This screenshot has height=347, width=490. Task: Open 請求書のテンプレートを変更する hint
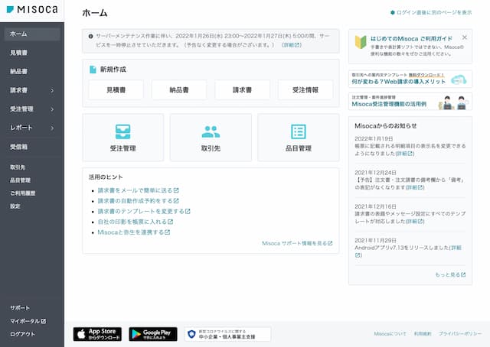[144, 211]
